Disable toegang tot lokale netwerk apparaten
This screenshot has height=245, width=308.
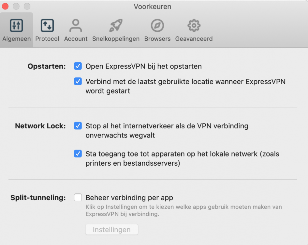[x=78, y=154]
